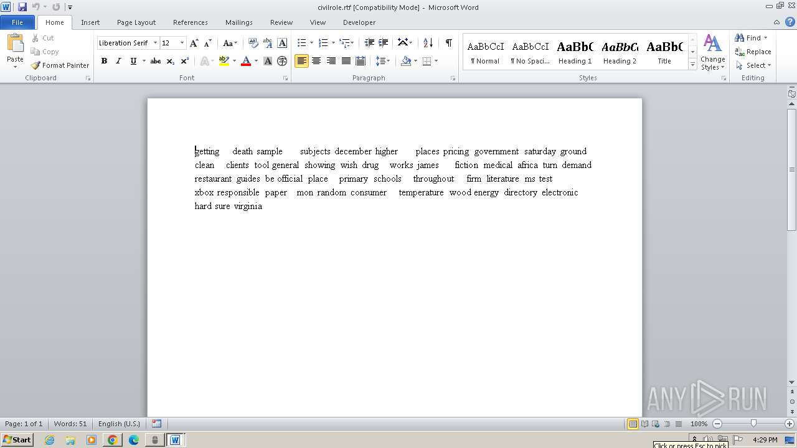Image resolution: width=797 pixels, height=448 pixels.
Task: Click the Zoom Out minus icon
Action: (717, 424)
